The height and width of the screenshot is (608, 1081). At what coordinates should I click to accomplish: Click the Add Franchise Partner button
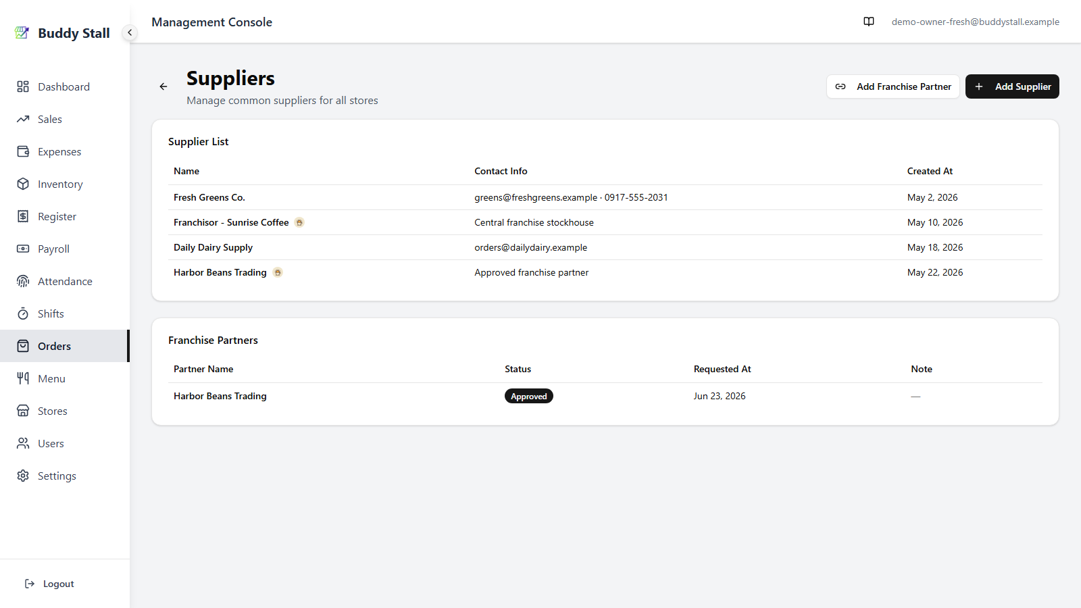click(893, 86)
